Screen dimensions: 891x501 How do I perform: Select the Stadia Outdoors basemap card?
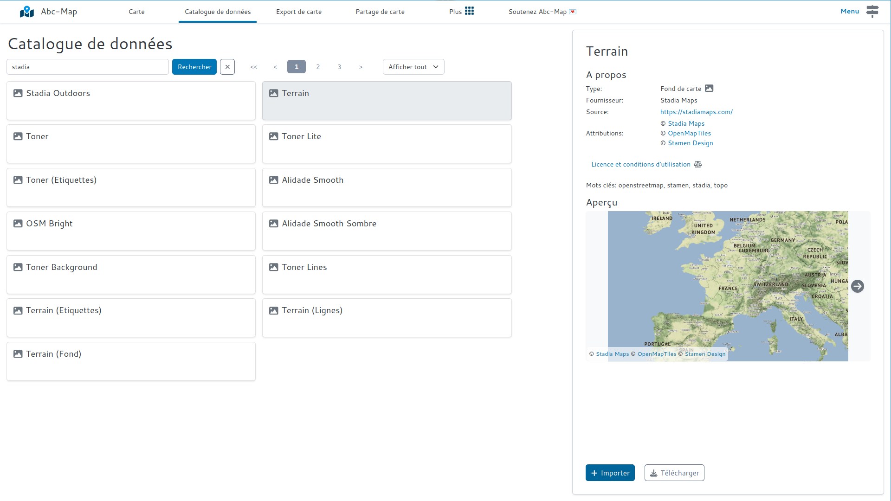pos(131,101)
